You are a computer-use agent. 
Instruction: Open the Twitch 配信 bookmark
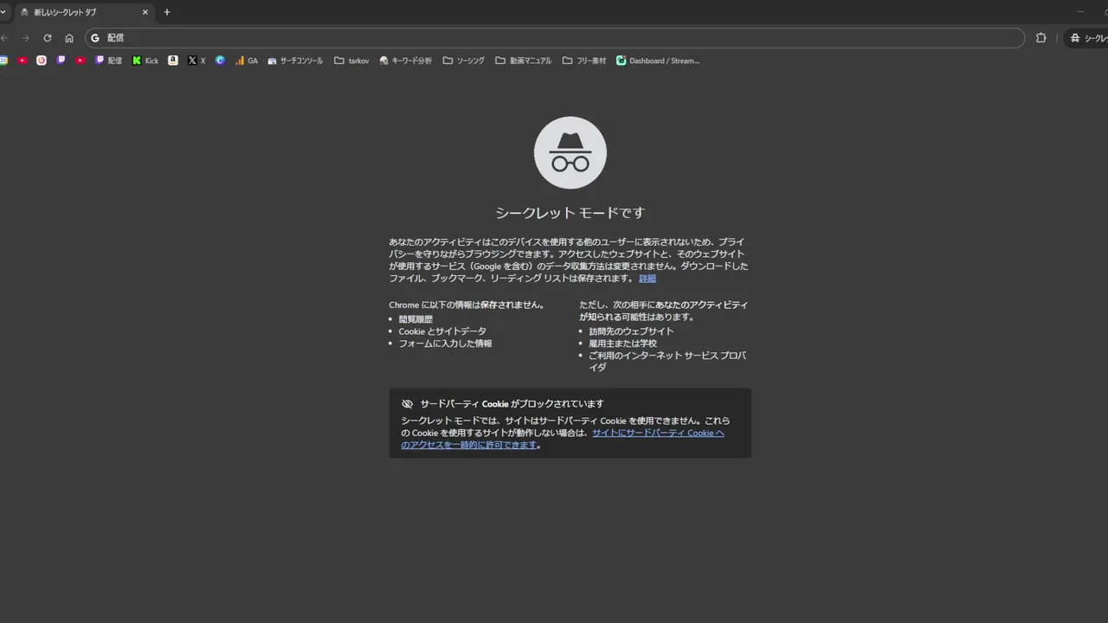(108, 61)
